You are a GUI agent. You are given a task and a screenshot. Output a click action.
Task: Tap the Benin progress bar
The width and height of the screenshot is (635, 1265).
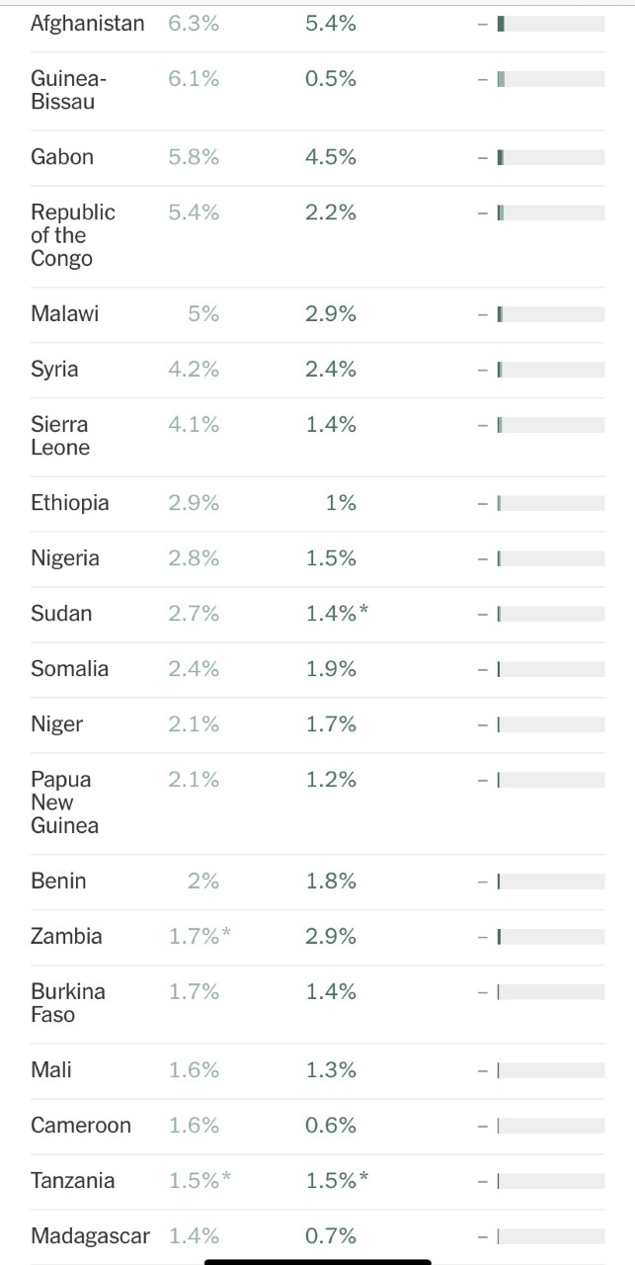(x=551, y=881)
